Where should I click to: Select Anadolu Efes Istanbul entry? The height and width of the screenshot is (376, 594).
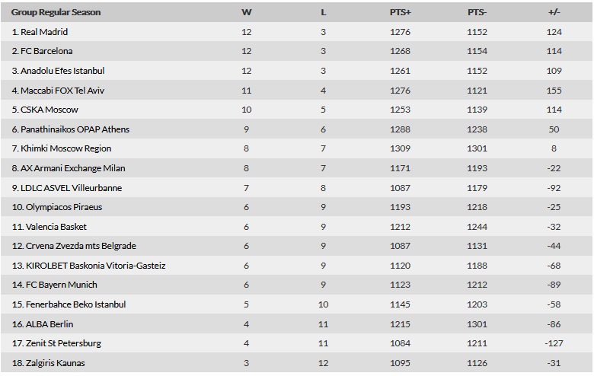(58, 71)
